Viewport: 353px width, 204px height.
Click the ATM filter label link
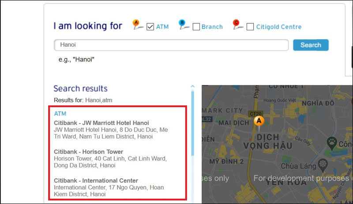point(162,27)
